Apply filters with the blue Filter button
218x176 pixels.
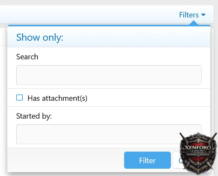click(x=147, y=160)
